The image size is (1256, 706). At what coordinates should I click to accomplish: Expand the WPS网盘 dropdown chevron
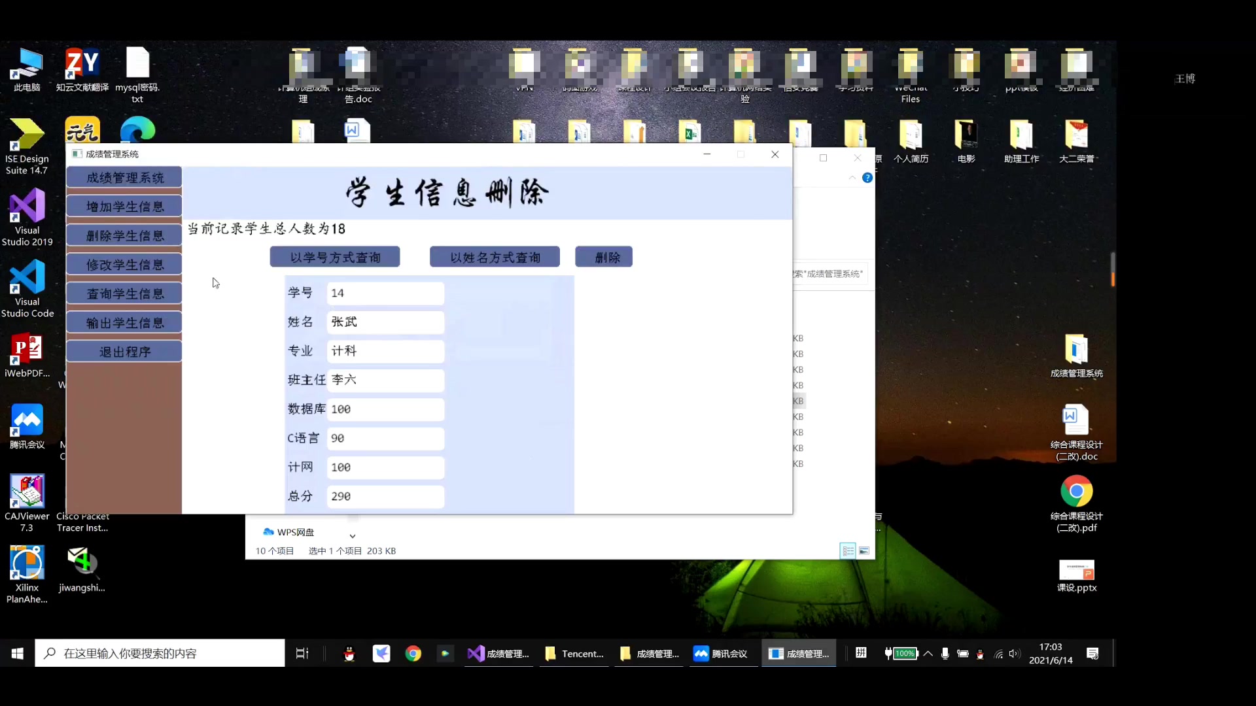pyautogui.click(x=353, y=535)
